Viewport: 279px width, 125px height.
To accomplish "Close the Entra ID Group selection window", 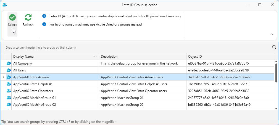I will coord(272,5).
